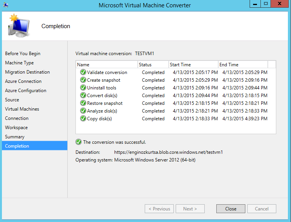The image size is (291, 222).
Task: Click Completed status of Validate conversion
Action: (x=153, y=72)
